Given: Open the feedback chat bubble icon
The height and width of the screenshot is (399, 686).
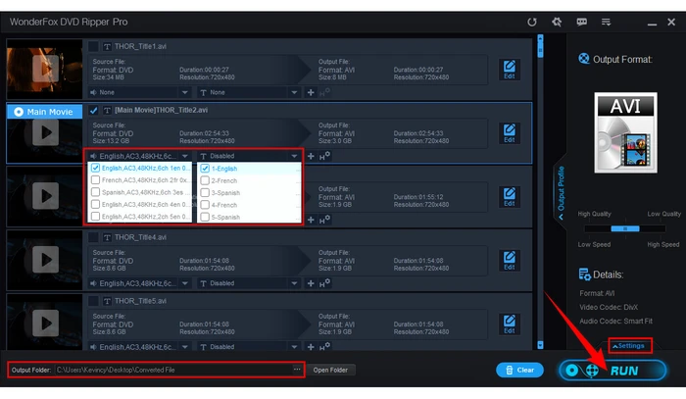Looking at the screenshot, I should click(x=581, y=22).
